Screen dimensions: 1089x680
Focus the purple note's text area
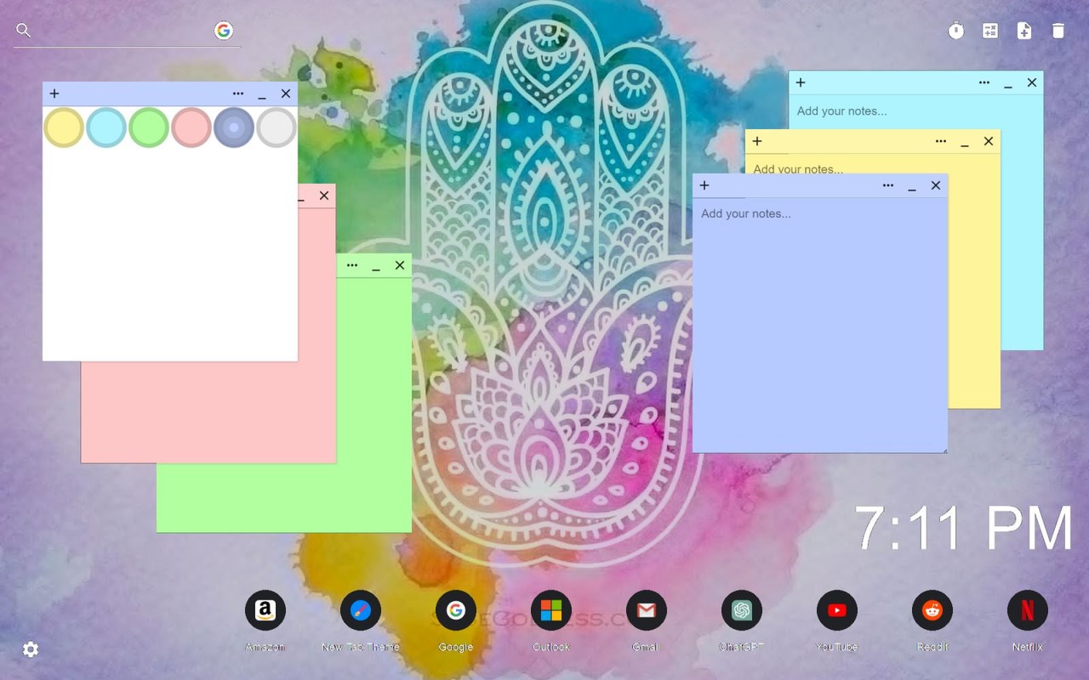pos(820,325)
